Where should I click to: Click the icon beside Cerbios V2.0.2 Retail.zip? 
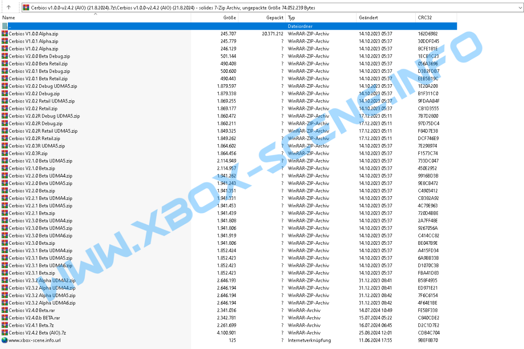pyautogui.click(x=5, y=108)
